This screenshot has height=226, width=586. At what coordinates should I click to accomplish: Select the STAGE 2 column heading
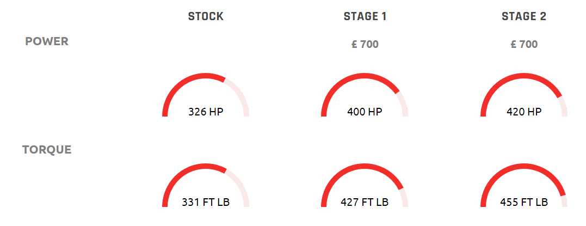524,16
